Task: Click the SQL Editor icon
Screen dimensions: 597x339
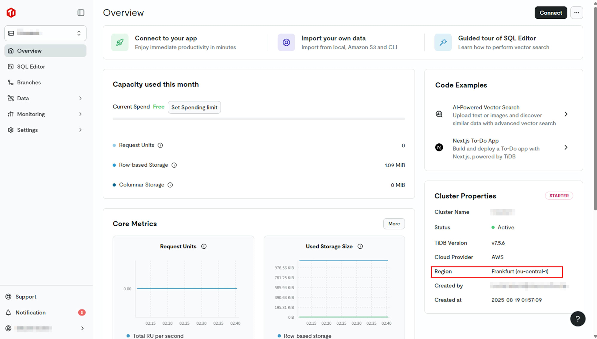Action: click(x=11, y=66)
